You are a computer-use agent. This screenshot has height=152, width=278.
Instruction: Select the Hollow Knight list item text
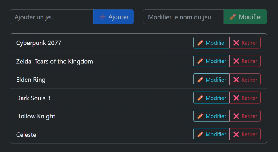pyautogui.click(x=36, y=116)
